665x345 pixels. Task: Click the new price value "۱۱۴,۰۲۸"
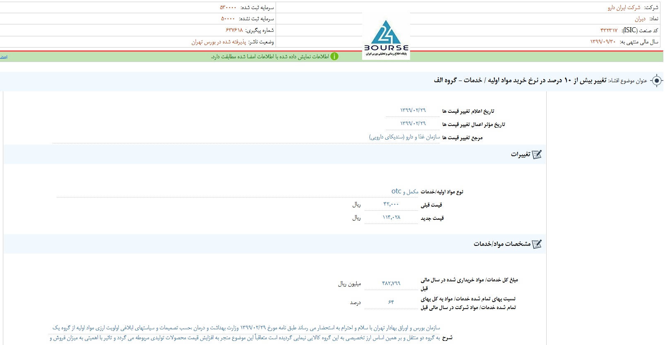[391, 217]
